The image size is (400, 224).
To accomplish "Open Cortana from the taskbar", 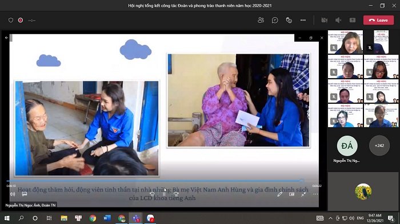I will pos(35,218).
